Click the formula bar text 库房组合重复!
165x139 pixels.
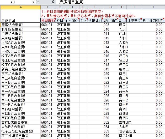[x=72, y=2]
